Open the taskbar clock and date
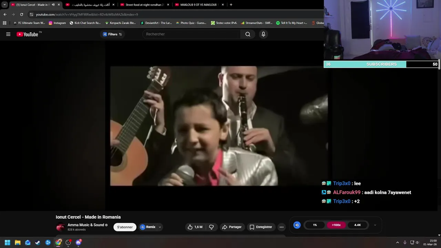Viewport: 441px width, 248px height. click(430, 242)
